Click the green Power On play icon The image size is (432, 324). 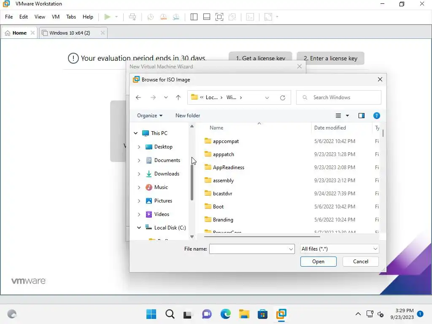(107, 17)
